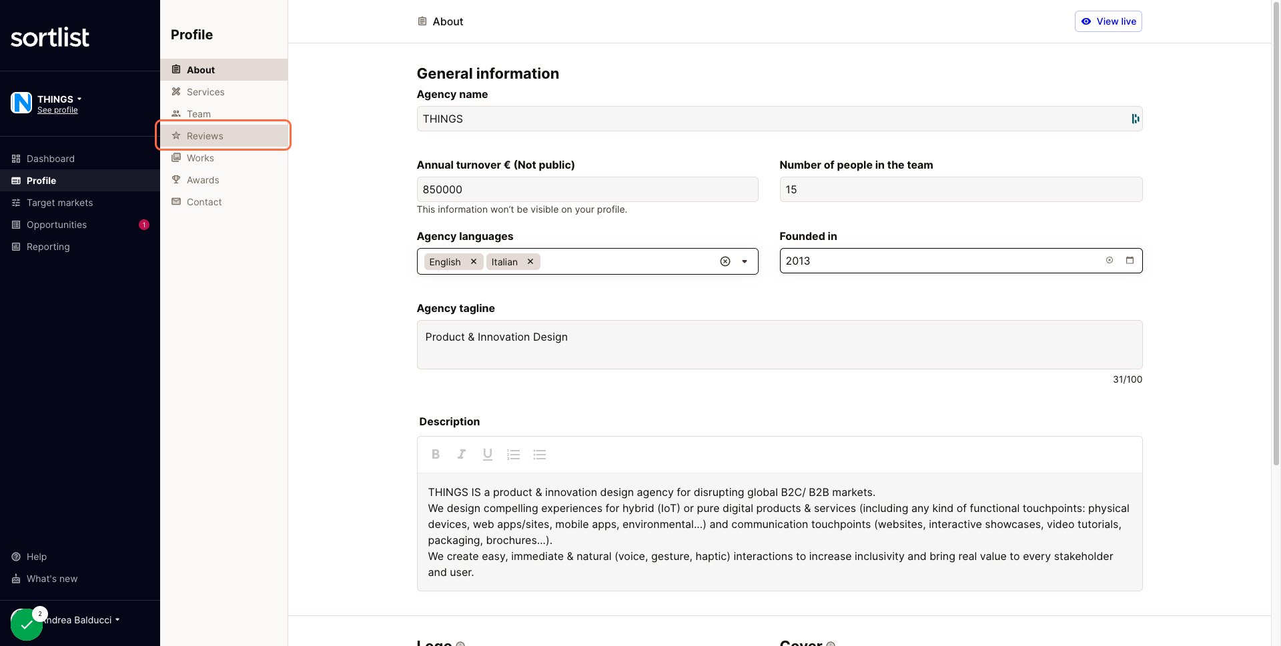
Task: Clear all agency languages
Action: tap(725, 261)
